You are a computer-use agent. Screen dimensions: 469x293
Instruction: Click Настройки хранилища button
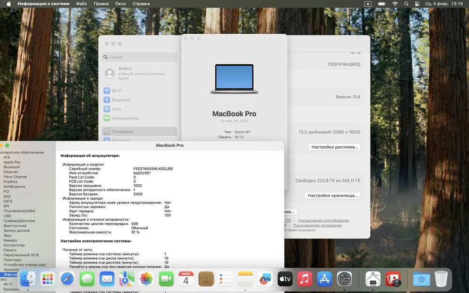click(333, 195)
